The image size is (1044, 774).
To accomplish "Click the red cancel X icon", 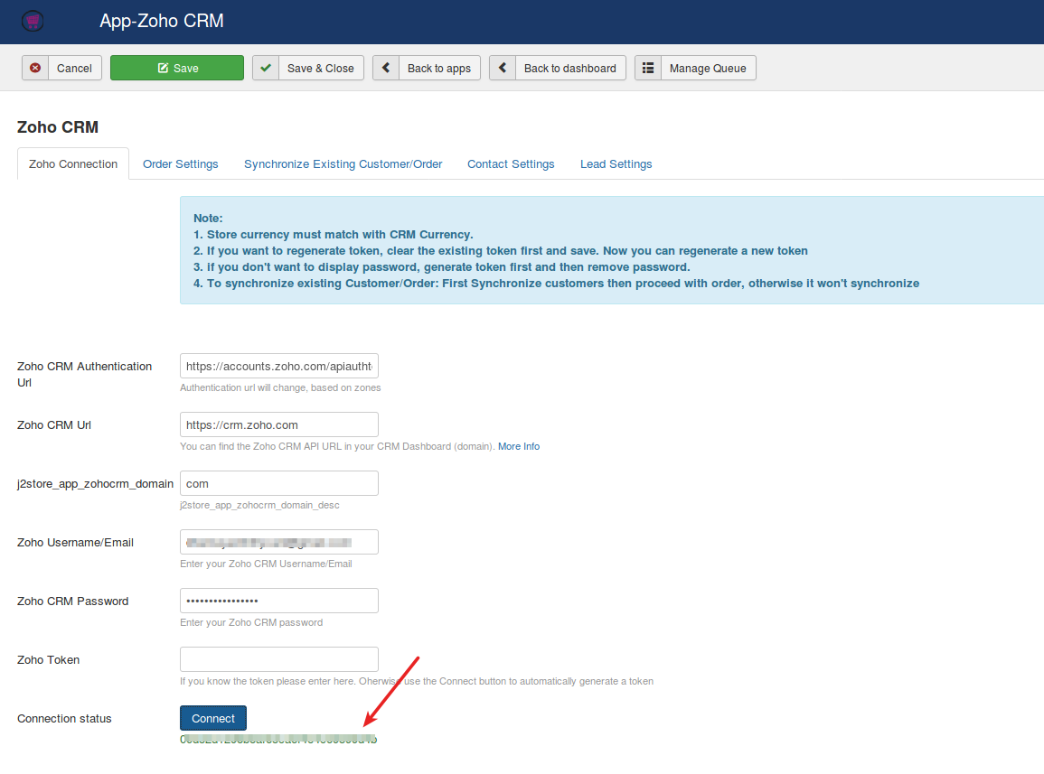I will (35, 68).
